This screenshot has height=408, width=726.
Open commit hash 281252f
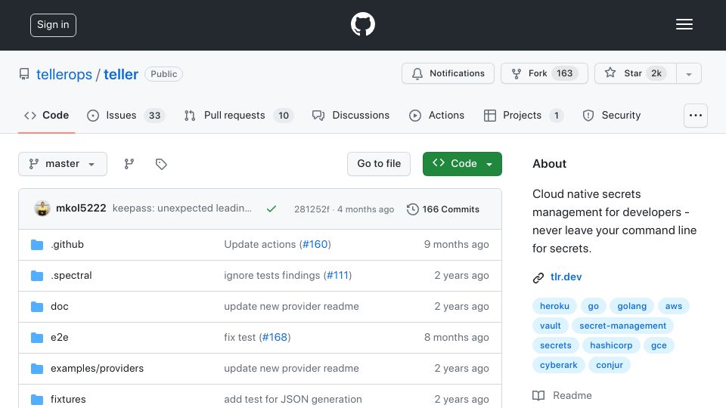coord(312,209)
